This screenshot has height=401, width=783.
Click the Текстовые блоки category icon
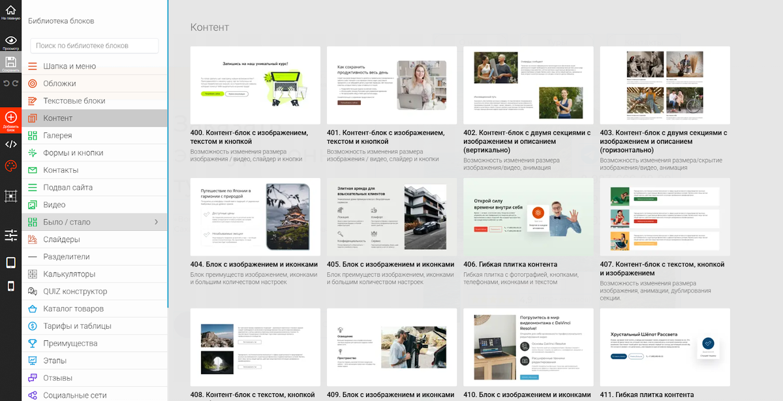coord(33,101)
